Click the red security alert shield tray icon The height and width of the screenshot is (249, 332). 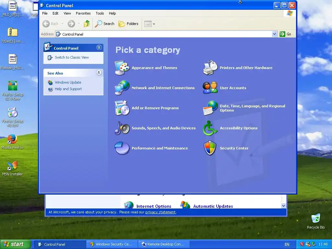point(302,244)
